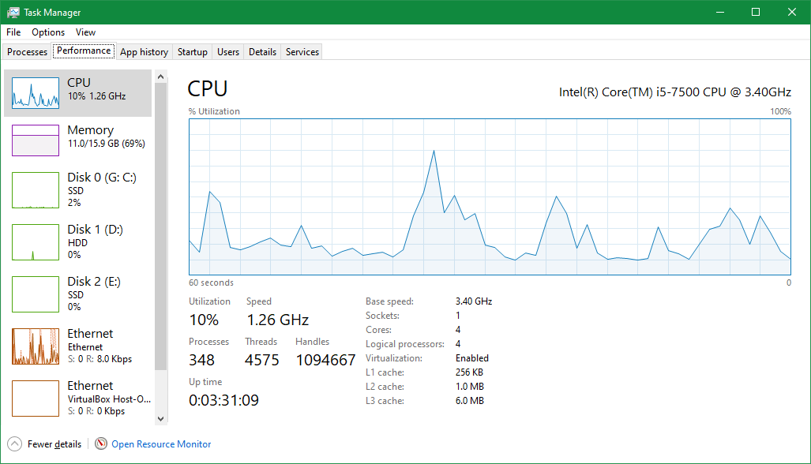Image resolution: width=811 pixels, height=464 pixels.
Task: Expand the Options menu
Action: (x=47, y=32)
